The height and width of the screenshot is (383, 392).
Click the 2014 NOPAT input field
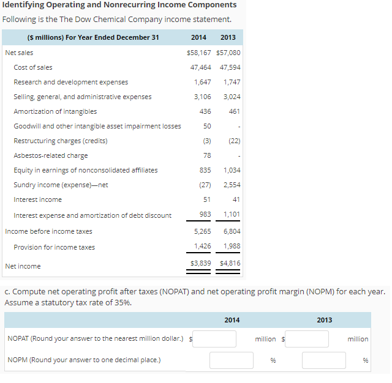click(214, 339)
